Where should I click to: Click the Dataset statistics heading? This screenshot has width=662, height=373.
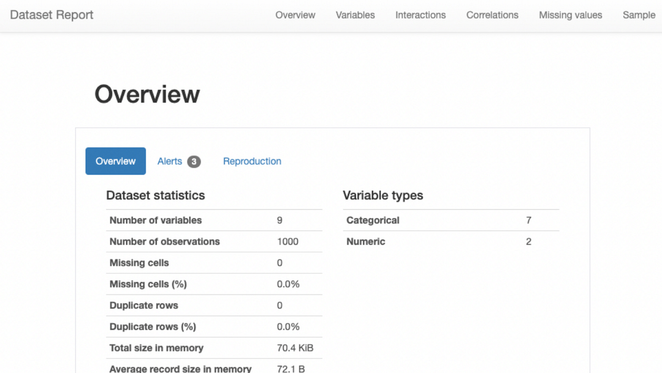(x=155, y=196)
